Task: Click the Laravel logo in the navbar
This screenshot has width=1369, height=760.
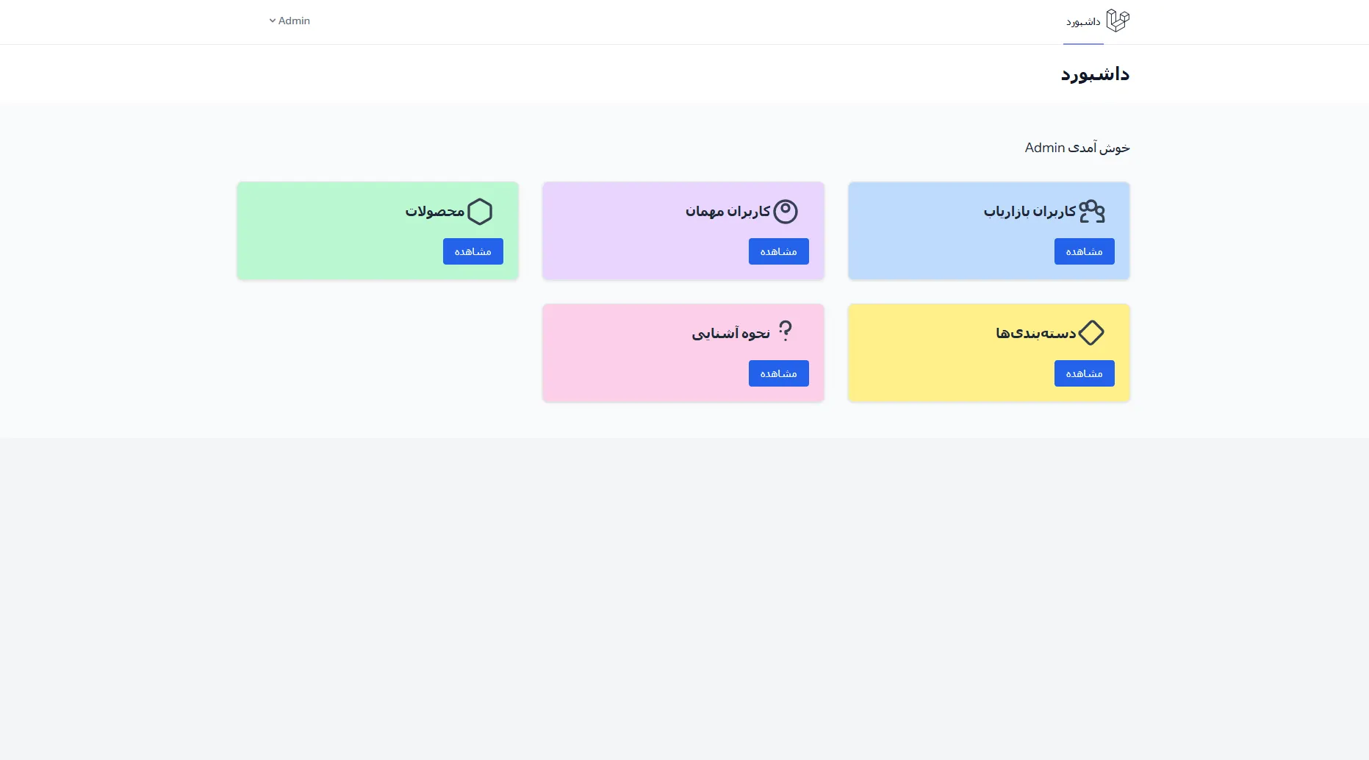Action: [1117, 21]
